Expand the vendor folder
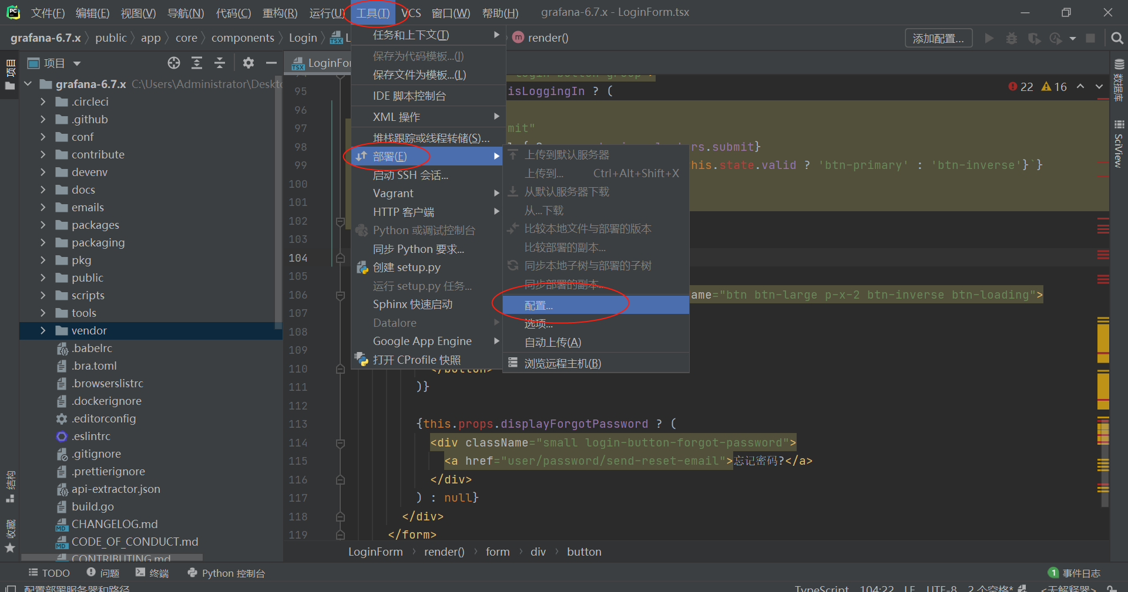Viewport: 1128px width, 592px height. [x=42, y=330]
